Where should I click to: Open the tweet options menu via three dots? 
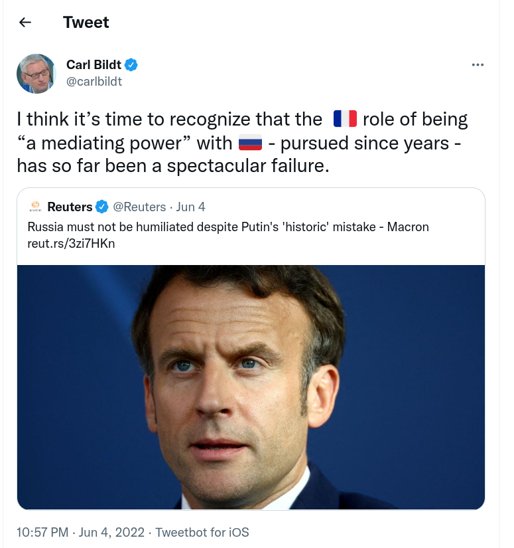coord(478,64)
